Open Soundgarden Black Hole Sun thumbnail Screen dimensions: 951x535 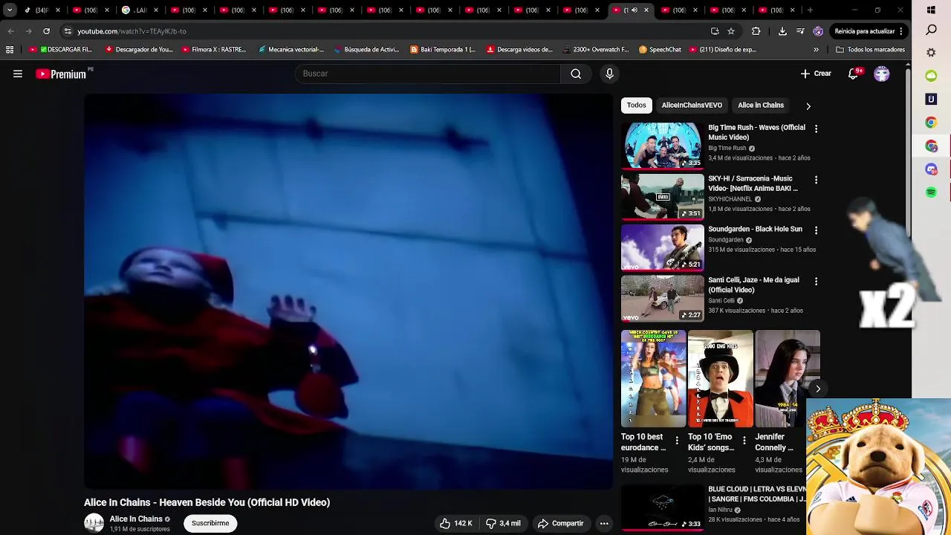tap(662, 247)
